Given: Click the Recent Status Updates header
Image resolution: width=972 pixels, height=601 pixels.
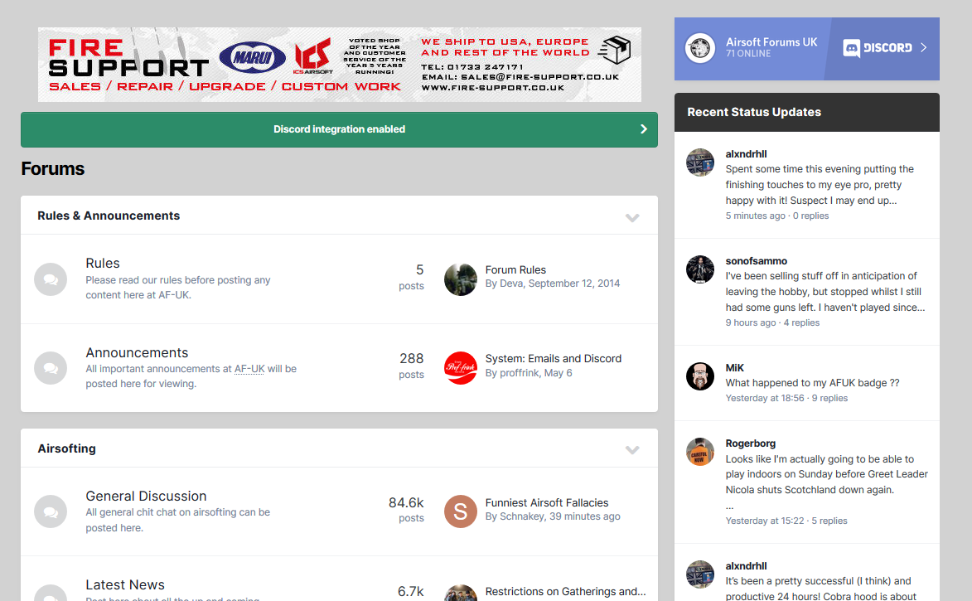Looking at the screenshot, I should coord(807,112).
